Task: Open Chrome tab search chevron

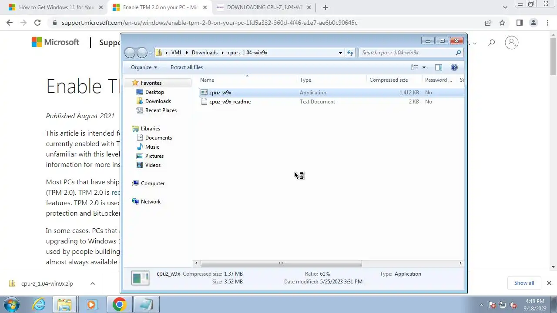Action: coord(505,7)
